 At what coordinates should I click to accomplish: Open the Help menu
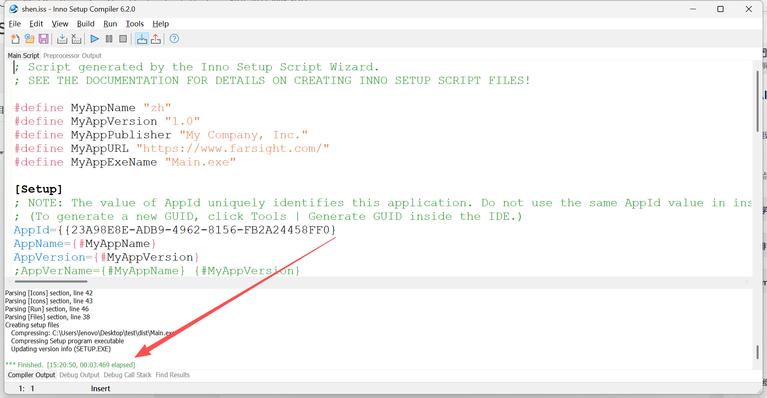click(161, 24)
